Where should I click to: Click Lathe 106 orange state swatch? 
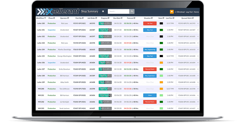tap(161, 62)
